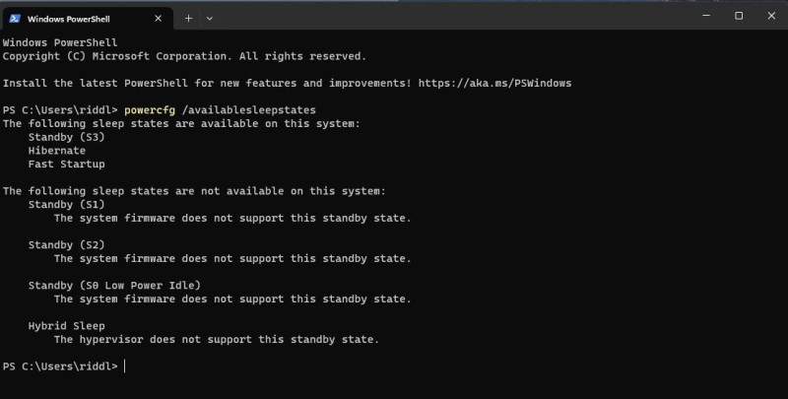Click empty title bar area beside tabs

click(x=452, y=17)
